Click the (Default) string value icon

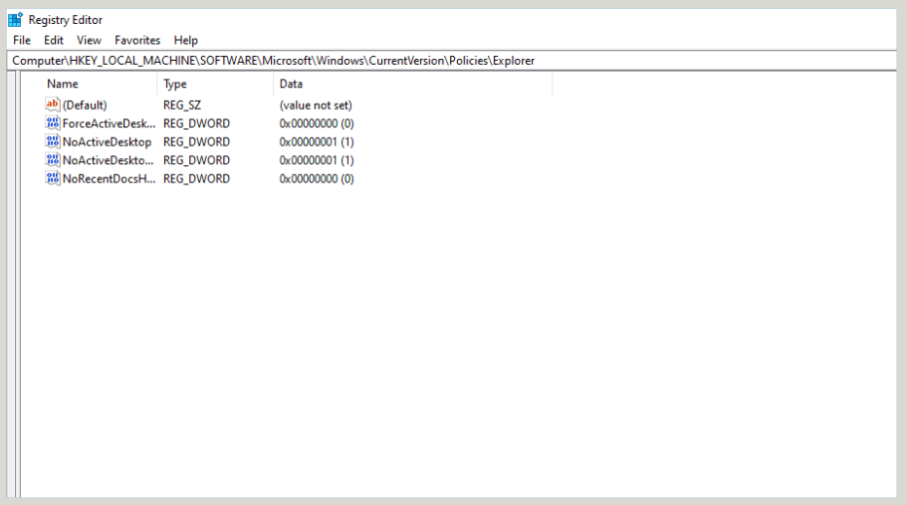pos(53,105)
